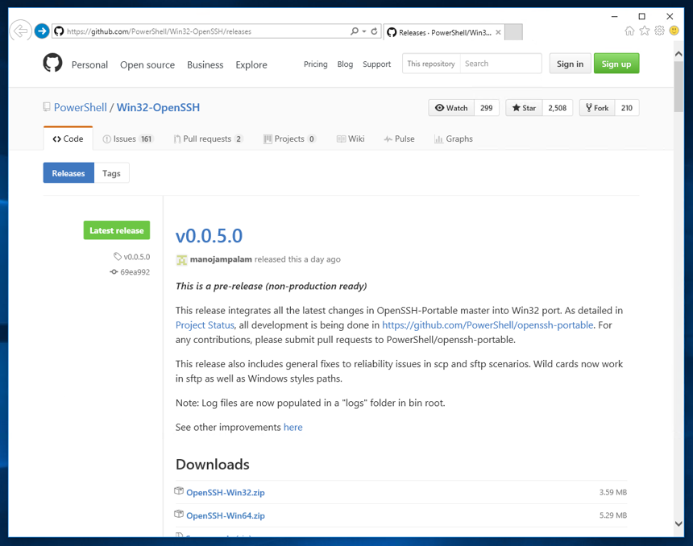Open the openssh-portable GitHub URL link
This screenshot has width=693, height=546.
point(488,325)
